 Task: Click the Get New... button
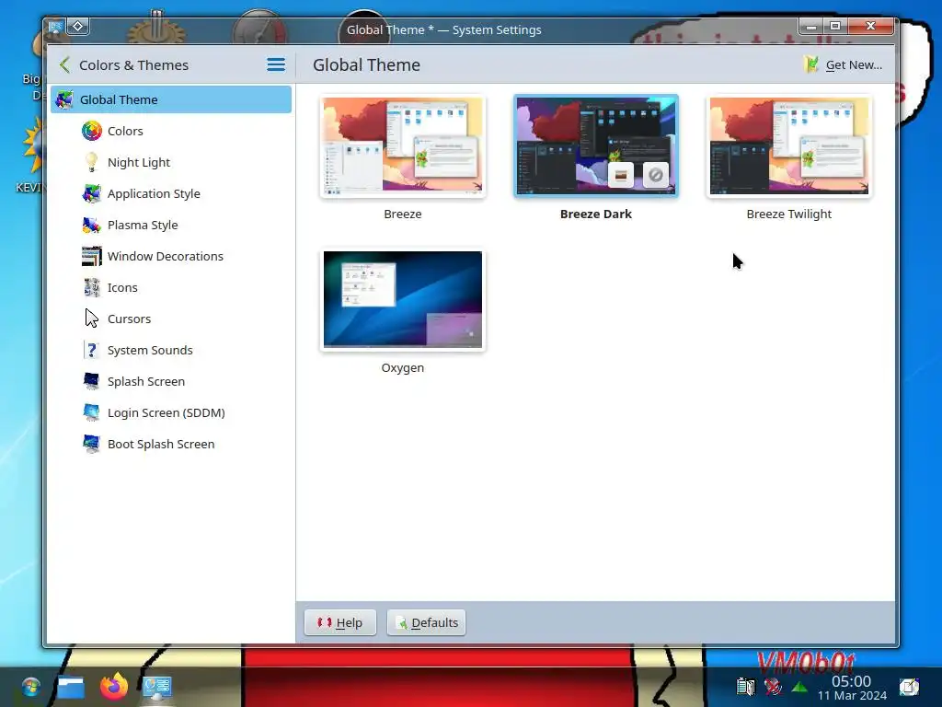click(844, 65)
